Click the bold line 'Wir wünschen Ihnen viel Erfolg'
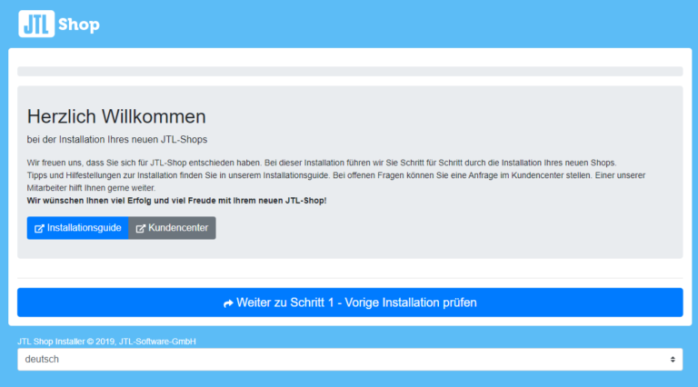698x387 pixels. pos(176,200)
